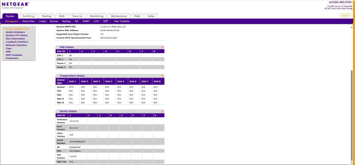This screenshot has width=355, height=165.
Task: Open the LLDP submenu
Action: pos(96,21)
